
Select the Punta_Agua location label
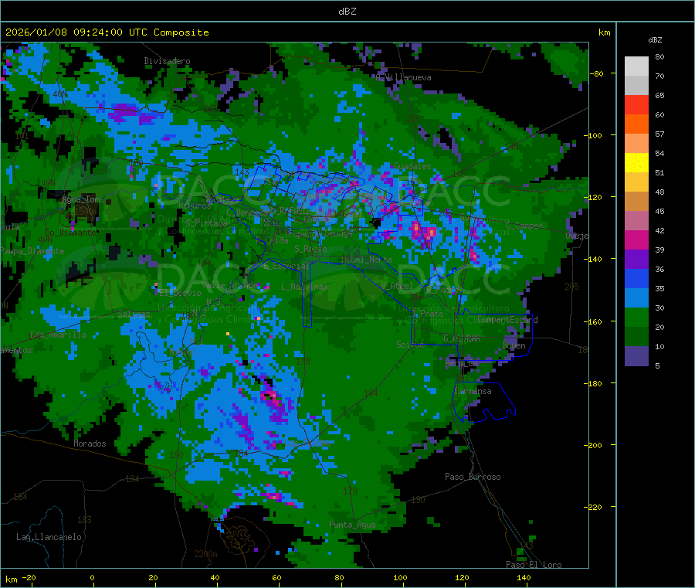352,525
